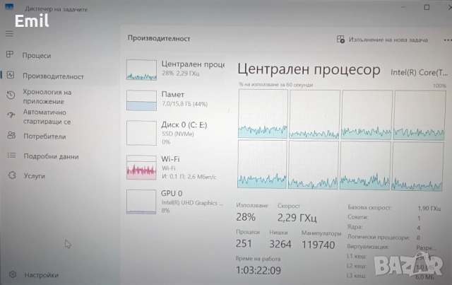Viewport: 452px width, 285px height.
Task: Go to the Процеси page
Action: 37,55
